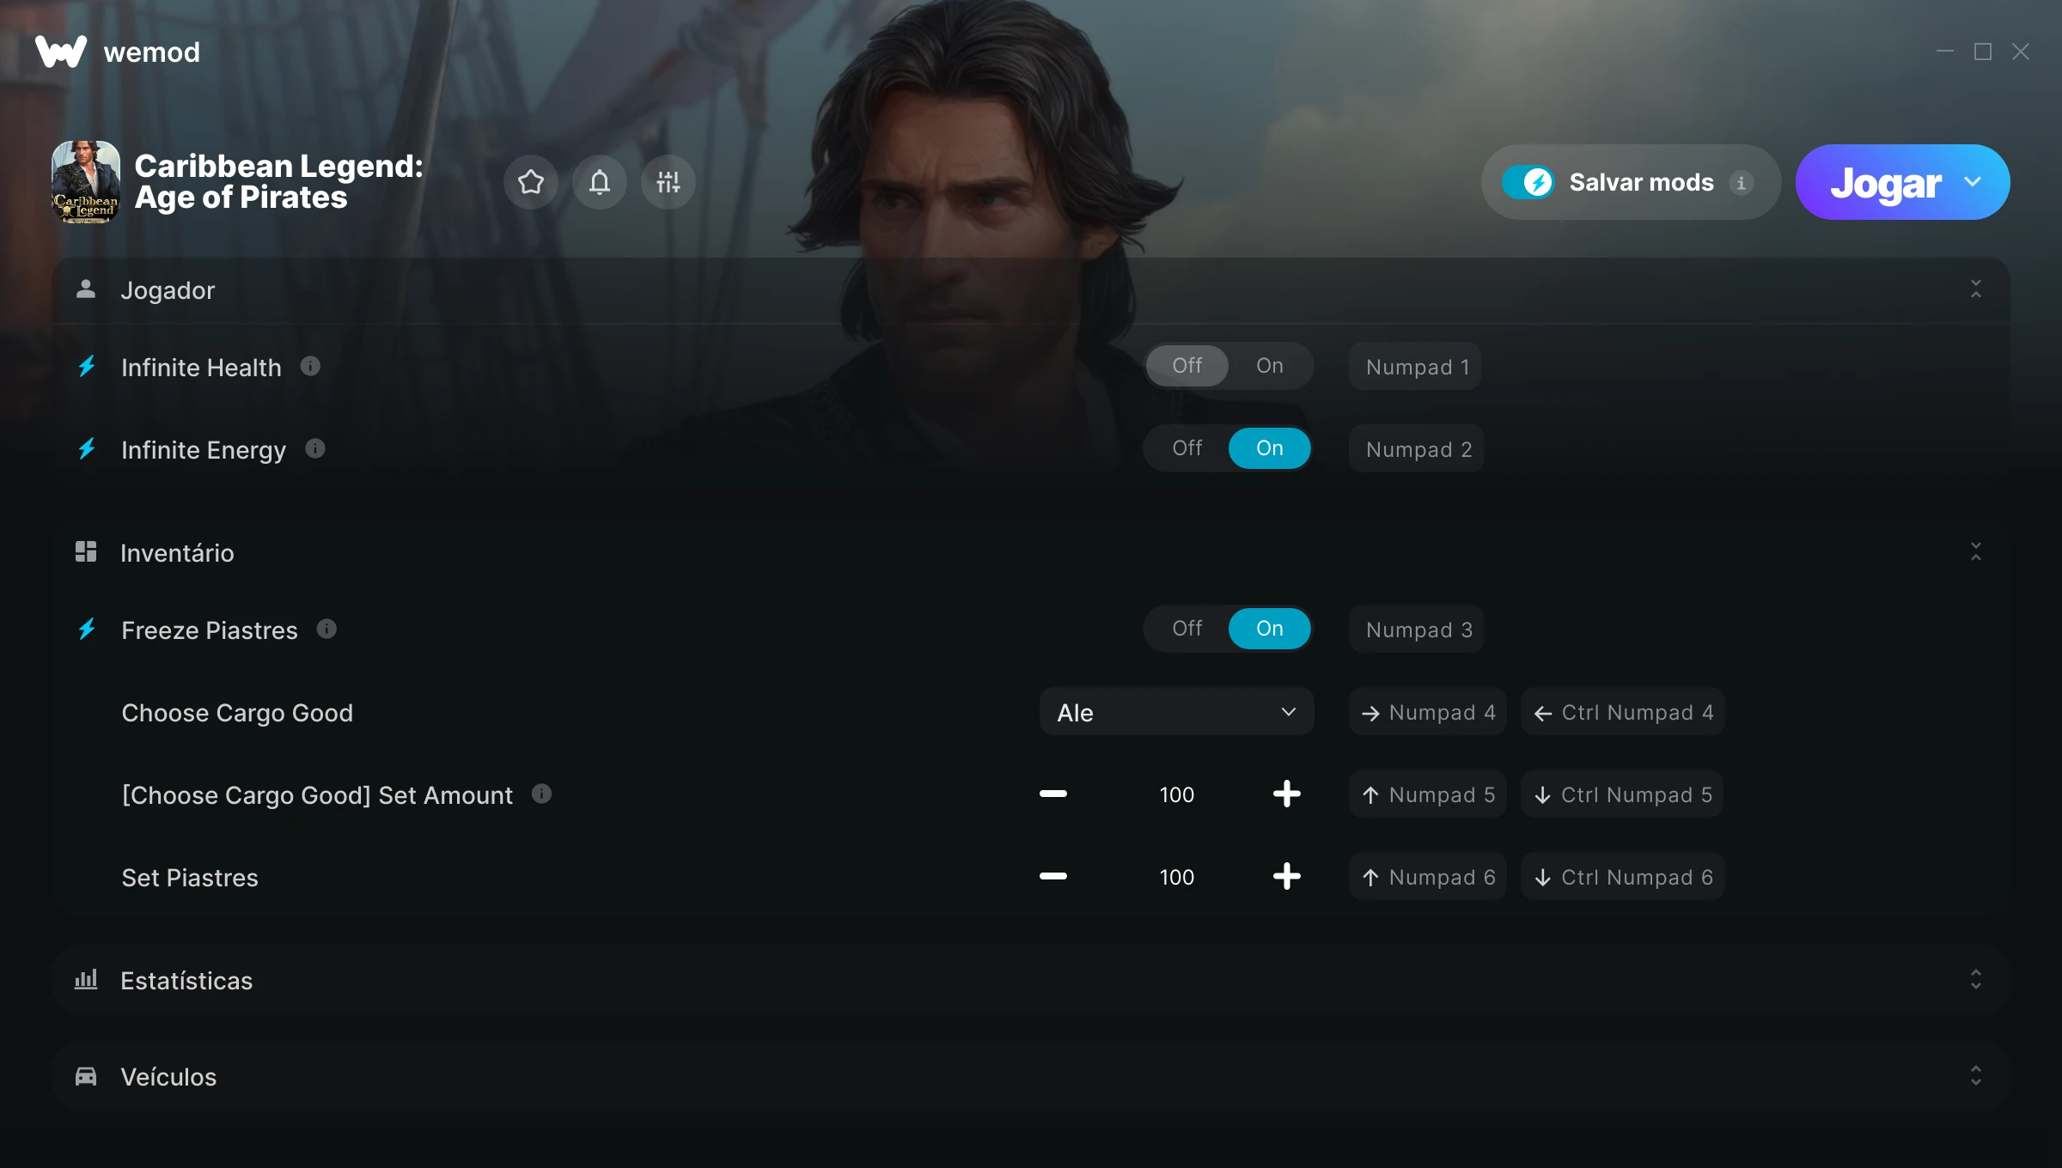Viewport: 2062px width, 1168px height.
Task: Switch off Freeze Piastres
Action: [x=1187, y=629]
